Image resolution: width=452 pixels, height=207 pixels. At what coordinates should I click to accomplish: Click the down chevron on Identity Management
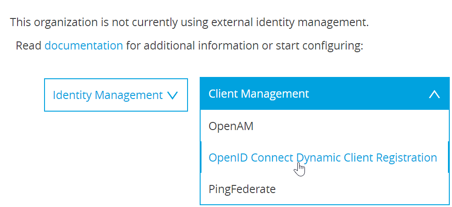pyautogui.click(x=173, y=95)
